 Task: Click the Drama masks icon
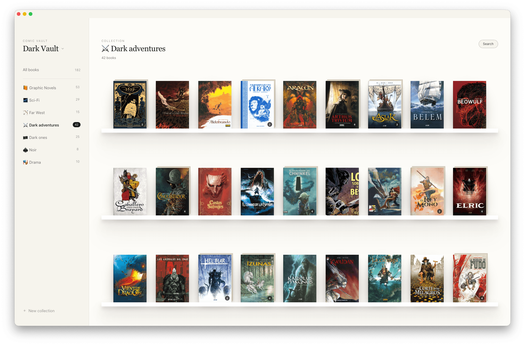click(x=25, y=162)
